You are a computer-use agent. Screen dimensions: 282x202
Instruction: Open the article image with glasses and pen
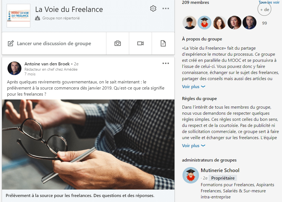tap(88, 144)
